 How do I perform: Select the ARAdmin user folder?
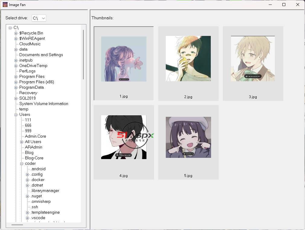click(x=34, y=147)
